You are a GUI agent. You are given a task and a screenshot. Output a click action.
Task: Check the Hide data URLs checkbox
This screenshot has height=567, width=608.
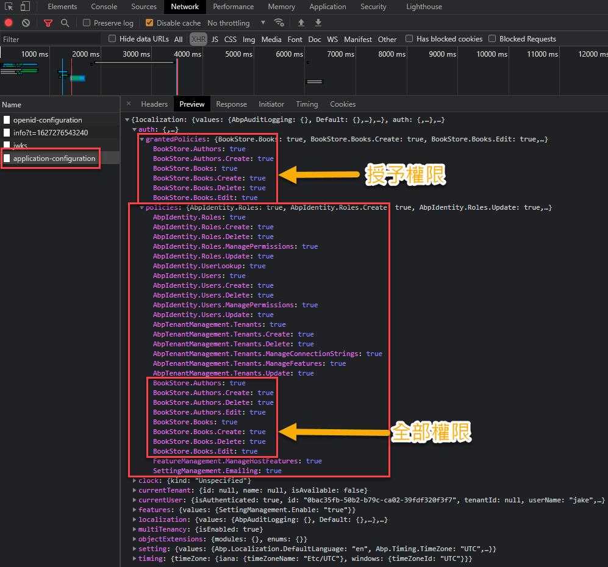112,39
